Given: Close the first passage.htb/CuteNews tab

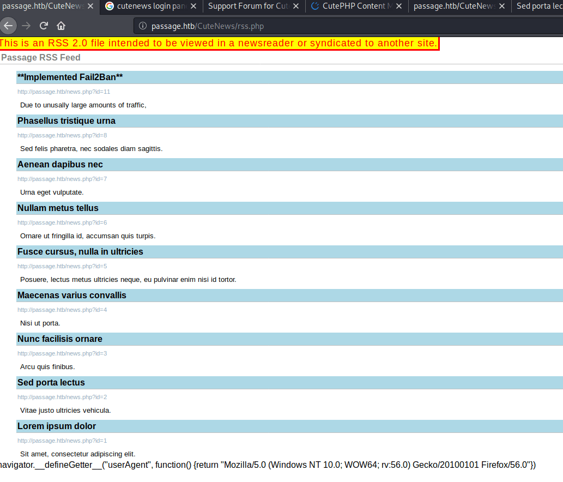Looking at the screenshot, I should 90,6.
